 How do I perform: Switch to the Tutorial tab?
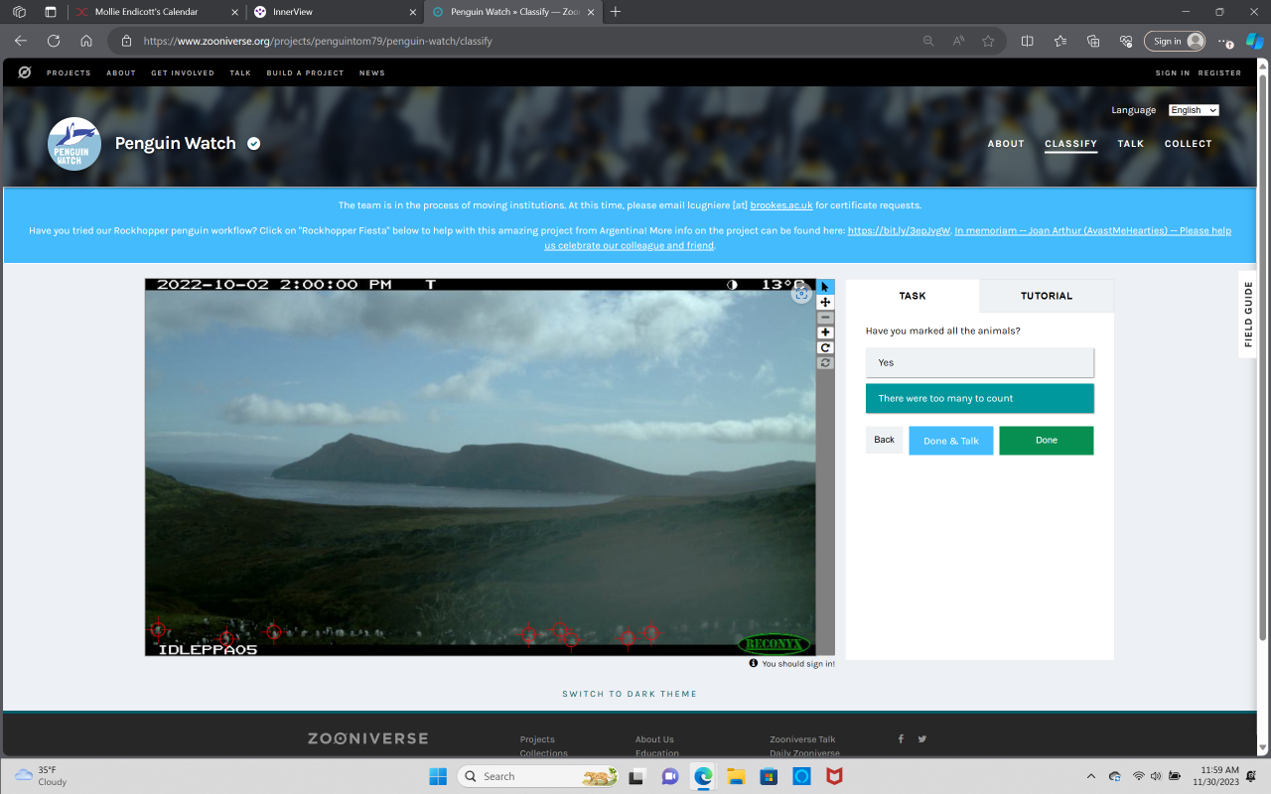pyautogui.click(x=1047, y=296)
